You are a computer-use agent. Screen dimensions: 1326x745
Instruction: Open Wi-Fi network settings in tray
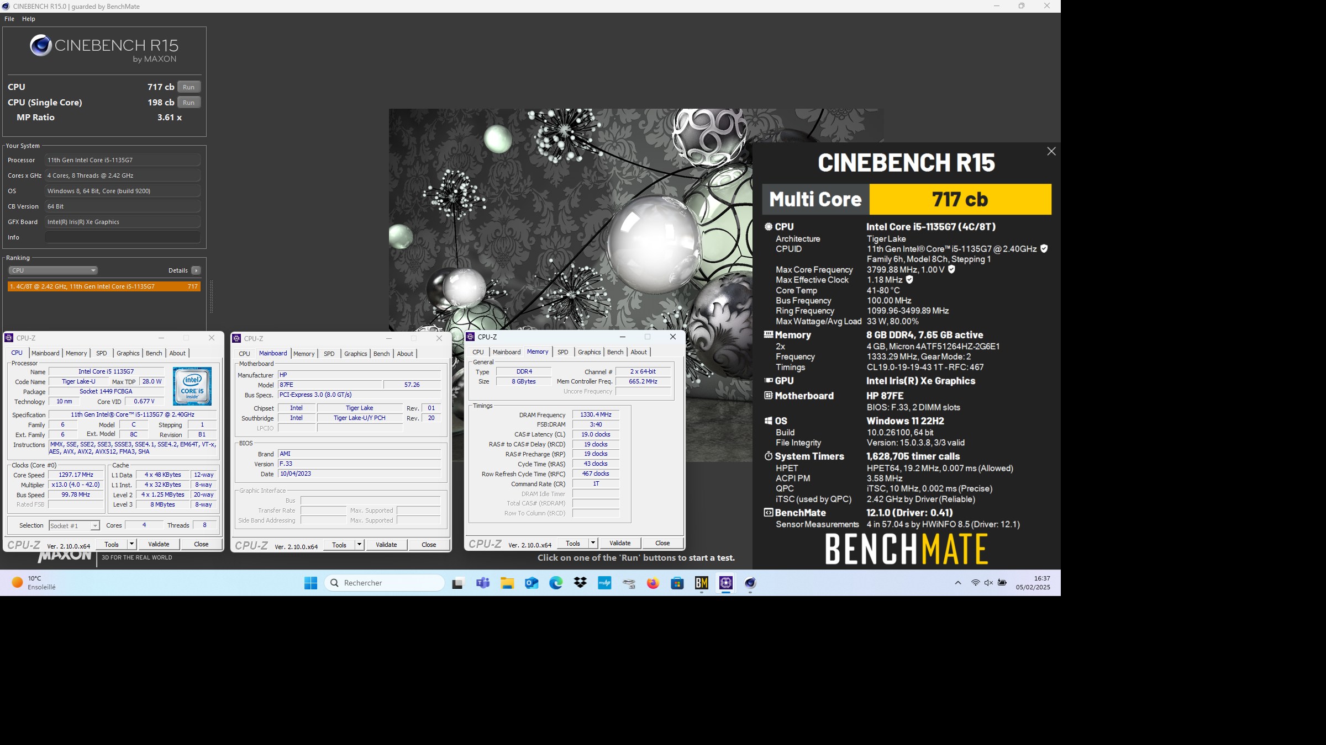(x=976, y=583)
